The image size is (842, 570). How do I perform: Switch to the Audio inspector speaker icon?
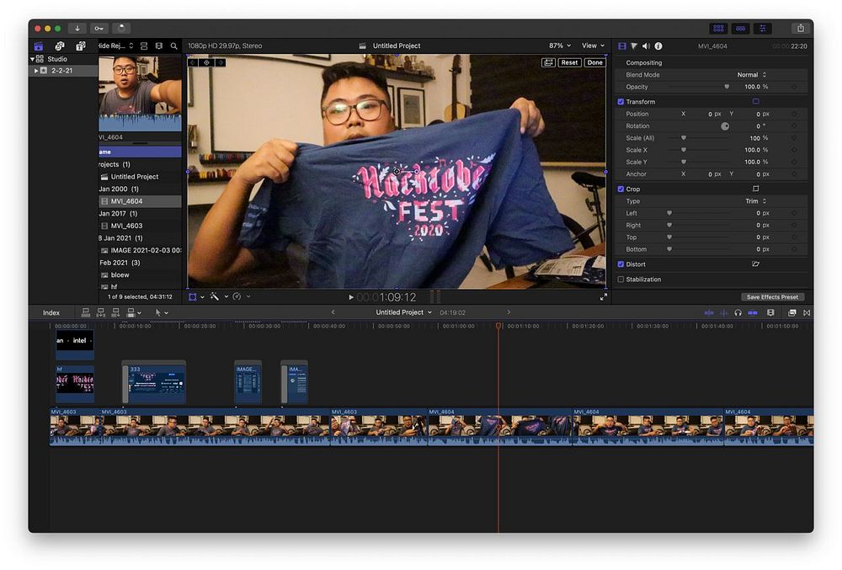tap(646, 46)
